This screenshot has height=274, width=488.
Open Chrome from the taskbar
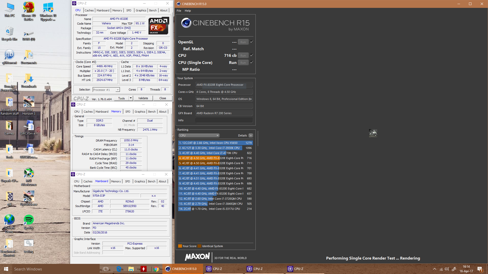click(156, 269)
